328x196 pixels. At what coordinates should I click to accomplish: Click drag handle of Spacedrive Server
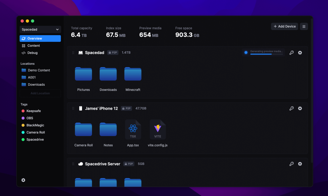[x=73, y=164]
